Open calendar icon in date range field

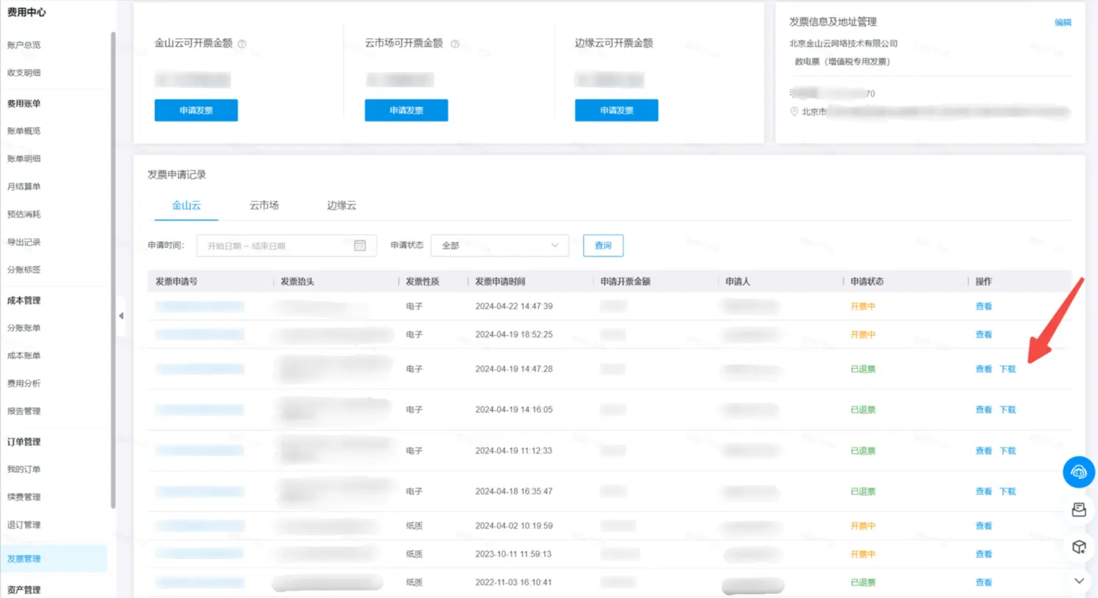coord(360,245)
